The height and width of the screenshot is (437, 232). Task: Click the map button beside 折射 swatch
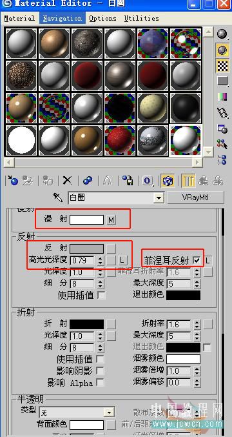click(x=111, y=324)
